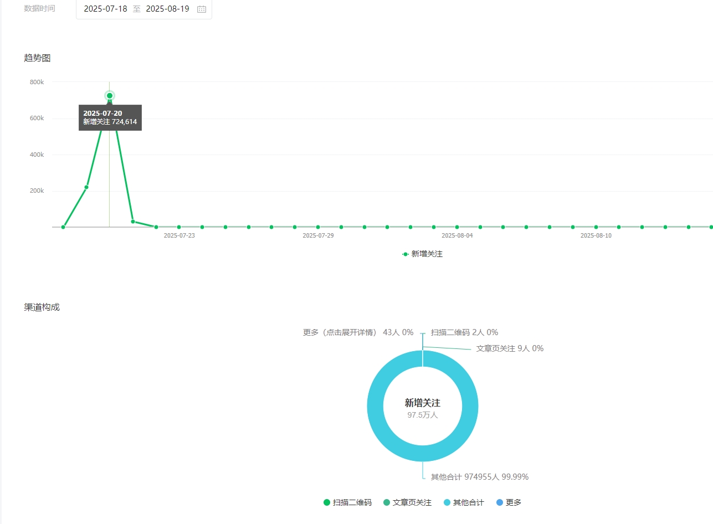Click the 文章页关注 9人 0% label

pos(510,348)
